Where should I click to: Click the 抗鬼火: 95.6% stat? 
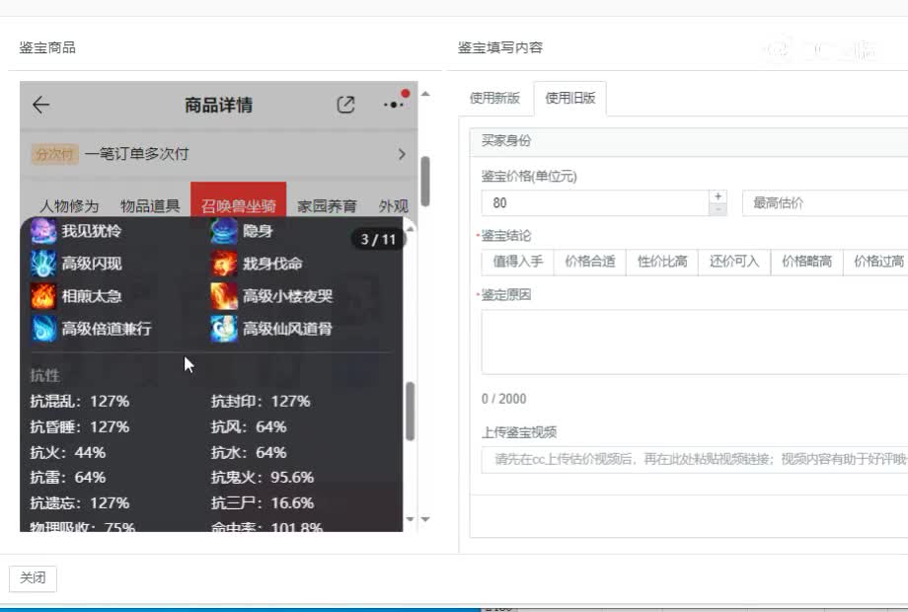(x=263, y=478)
